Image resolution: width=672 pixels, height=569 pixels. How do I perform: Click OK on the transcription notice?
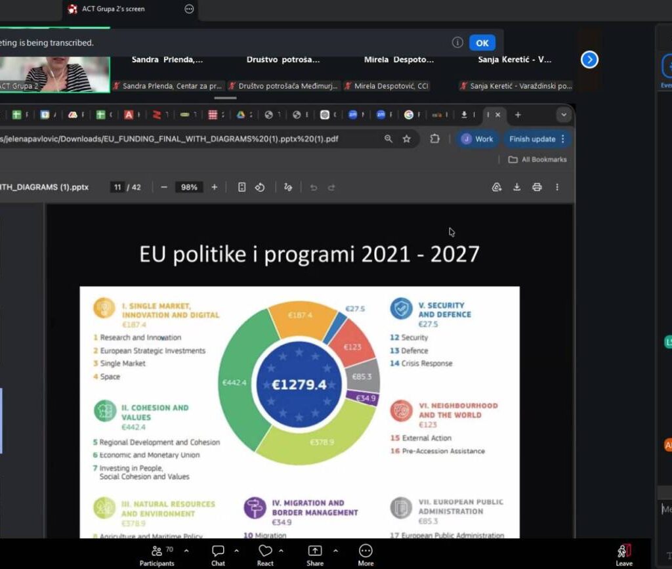(482, 43)
